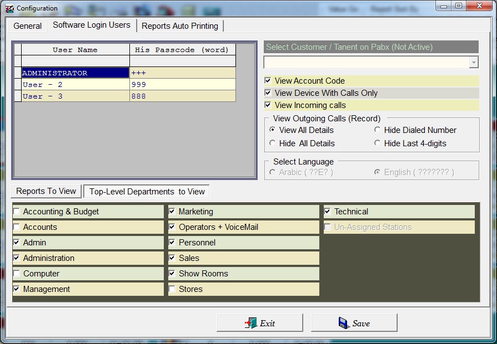Uncheck the Marketing department checkbox
The height and width of the screenshot is (344, 497).
point(172,211)
